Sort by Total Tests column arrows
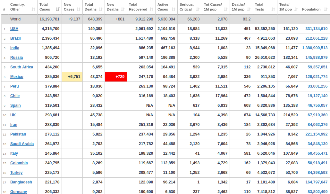Image resolution: width=330 pixels, height=194 pixels. [x=273, y=10]
